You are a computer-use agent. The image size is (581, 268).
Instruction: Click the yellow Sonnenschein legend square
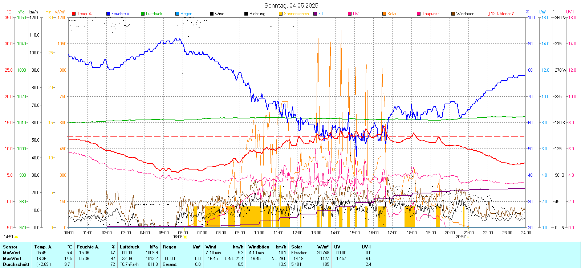[x=281, y=14]
